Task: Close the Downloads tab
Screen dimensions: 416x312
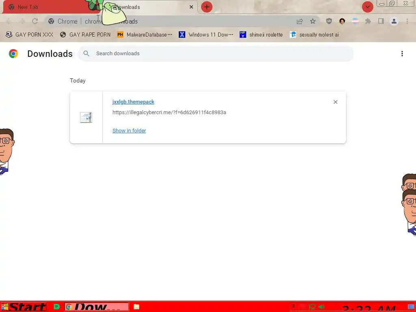Action: point(191,7)
